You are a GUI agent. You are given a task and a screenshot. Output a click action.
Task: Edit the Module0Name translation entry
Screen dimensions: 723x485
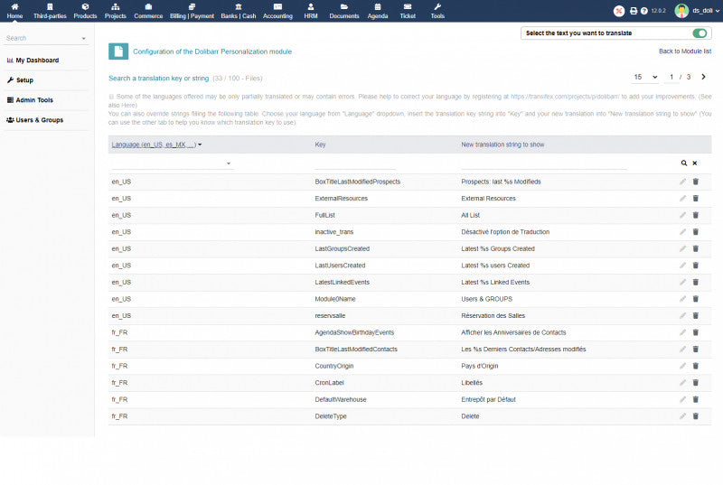pyautogui.click(x=683, y=299)
